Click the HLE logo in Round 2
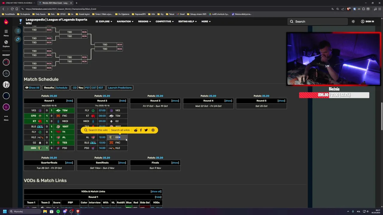 111,148
